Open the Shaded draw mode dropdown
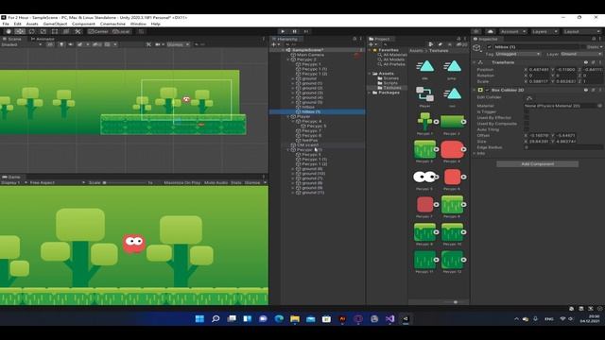The width and height of the screenshot is (605, 340). [x=21, y=44]
